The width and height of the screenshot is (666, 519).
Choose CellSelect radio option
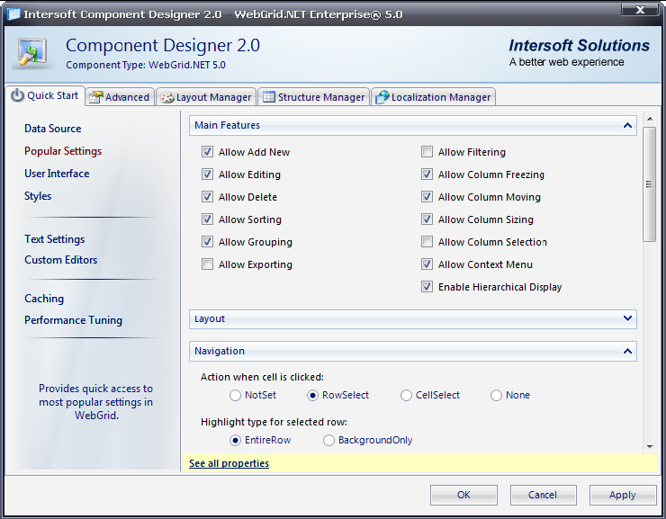coord(406,396)
